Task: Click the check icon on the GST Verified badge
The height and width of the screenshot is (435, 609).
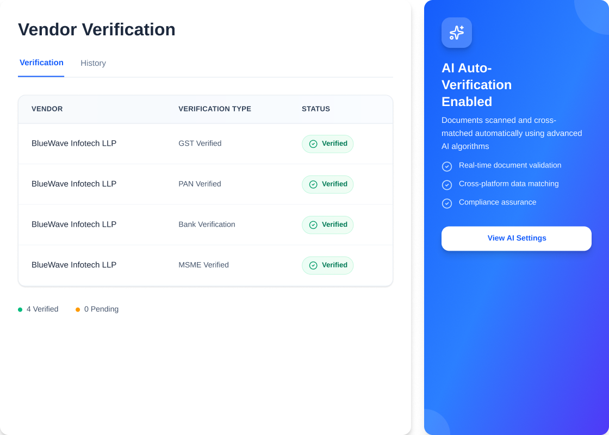Action: 314,144
